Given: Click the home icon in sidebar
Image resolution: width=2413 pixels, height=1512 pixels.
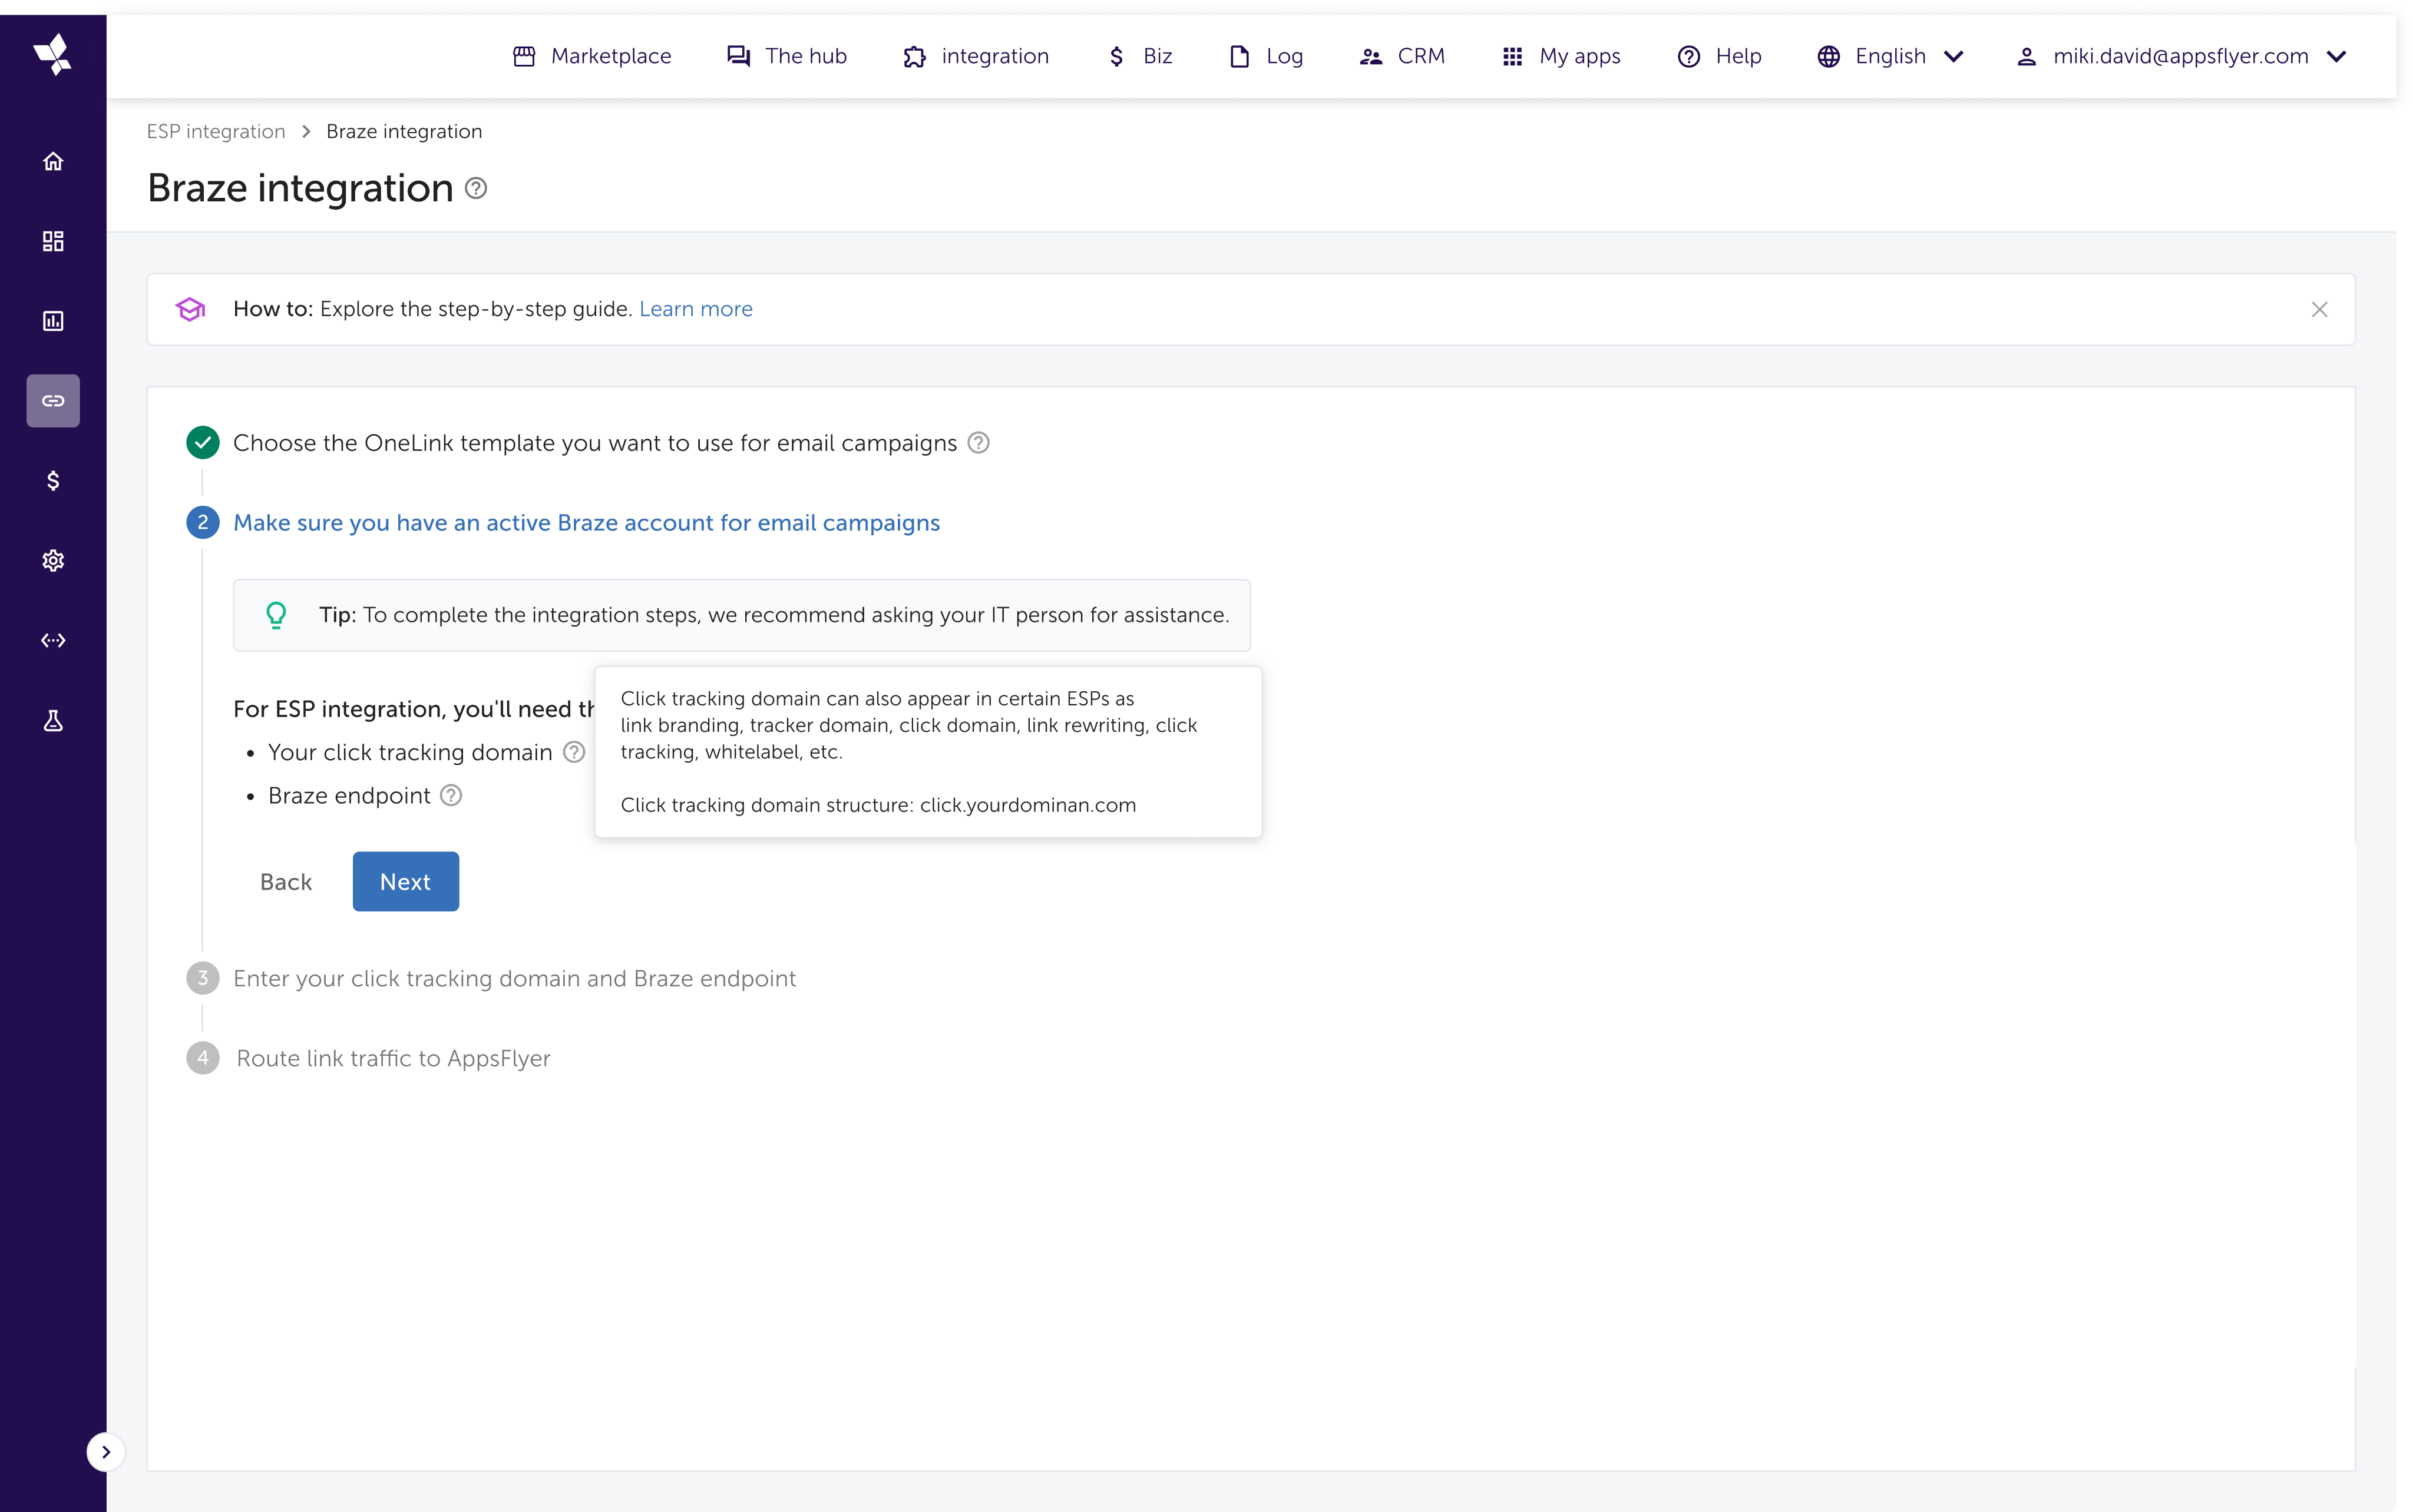Looking at the screenshot, I should click(53, 161).
